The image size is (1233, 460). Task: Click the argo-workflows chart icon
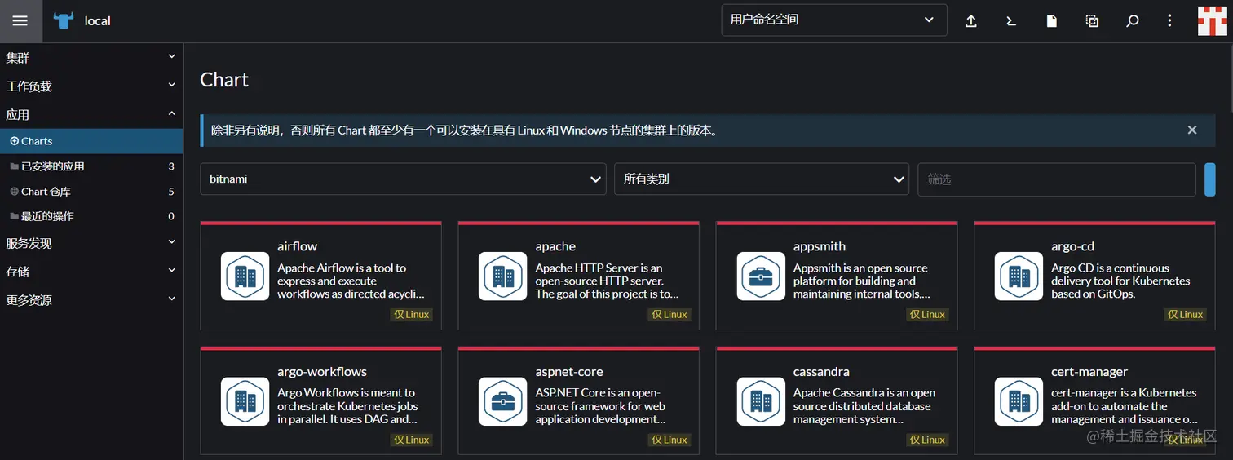[245, 401]
